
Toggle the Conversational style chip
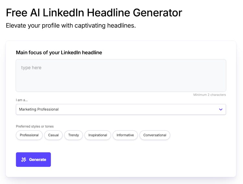[x=155, y=135]
